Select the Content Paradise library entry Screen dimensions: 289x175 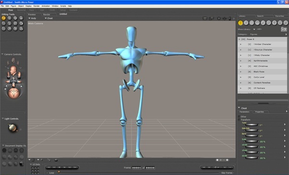pos(263,83)
